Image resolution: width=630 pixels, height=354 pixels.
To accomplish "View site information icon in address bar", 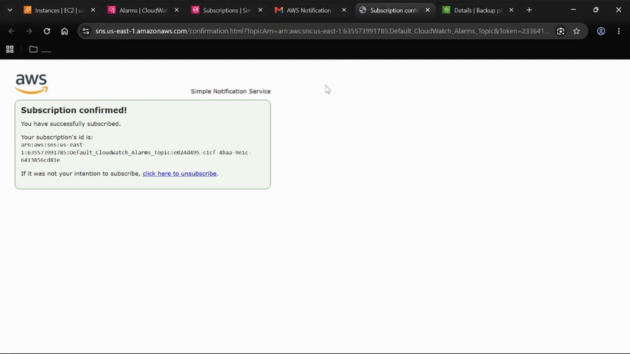I will click(86, 31).
